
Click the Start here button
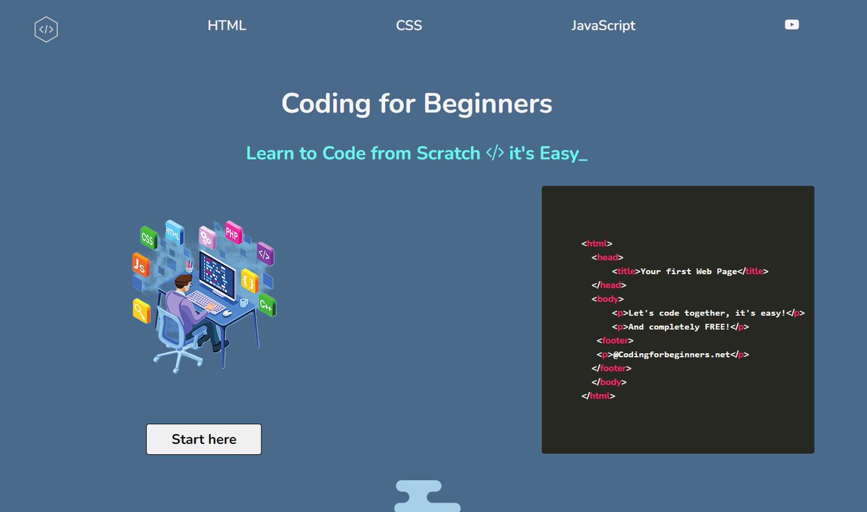pyautogui.click(x=203, y=439)
